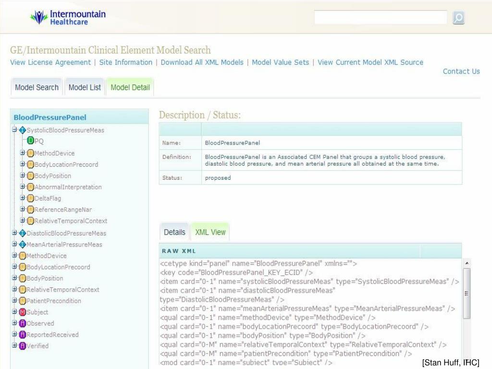Image resolution: width=492 pixels, height=369 pixels.
Task: Click the green D icon beside PQ
Action: 30,141
